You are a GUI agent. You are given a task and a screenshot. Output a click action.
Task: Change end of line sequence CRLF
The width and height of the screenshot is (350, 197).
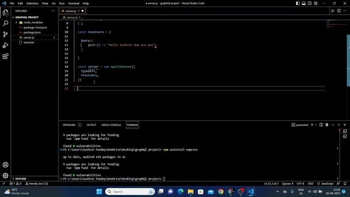coord(311,184)
